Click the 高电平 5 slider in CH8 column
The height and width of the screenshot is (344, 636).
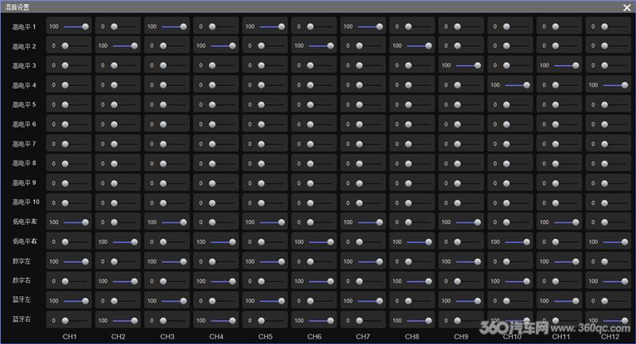419,105
